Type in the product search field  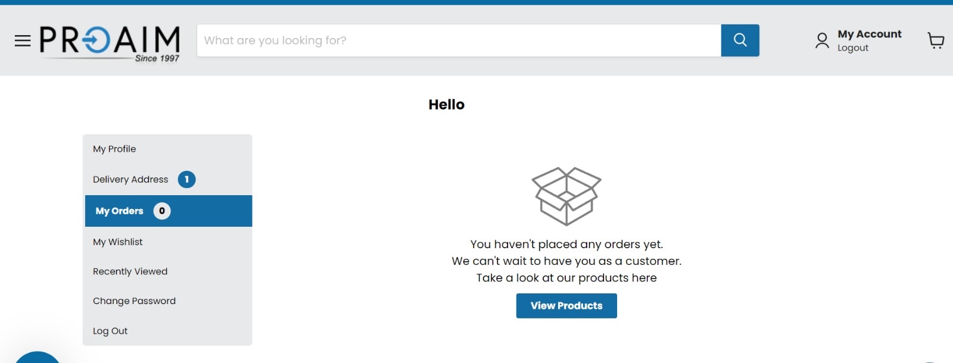[x=459, y=40]
